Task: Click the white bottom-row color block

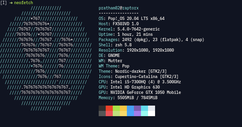Action: coord(152,114)
